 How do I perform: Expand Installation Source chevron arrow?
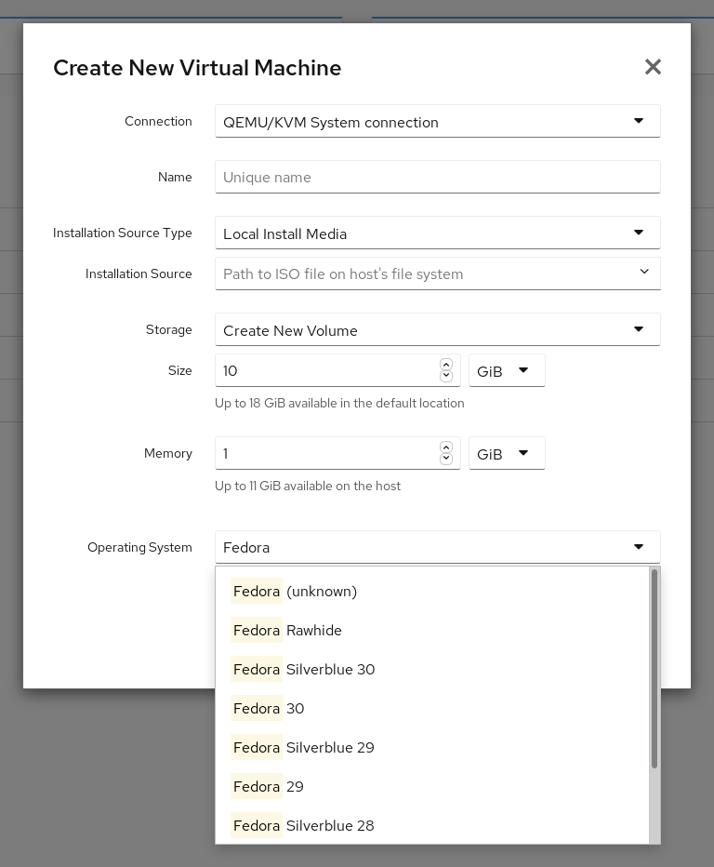click(644, 273)
